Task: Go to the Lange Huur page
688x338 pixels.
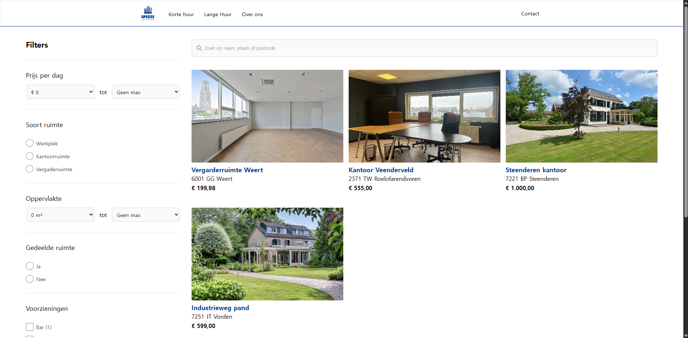Action: coord(218,14)
